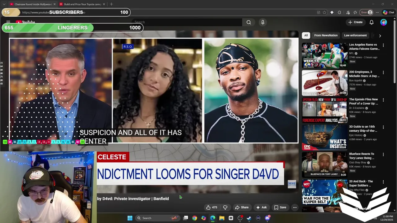Open Los Angeles Rams vs Falcons video thumbnail
The height and width of the screenshot is (223, 397).
[x=324, y=55]
